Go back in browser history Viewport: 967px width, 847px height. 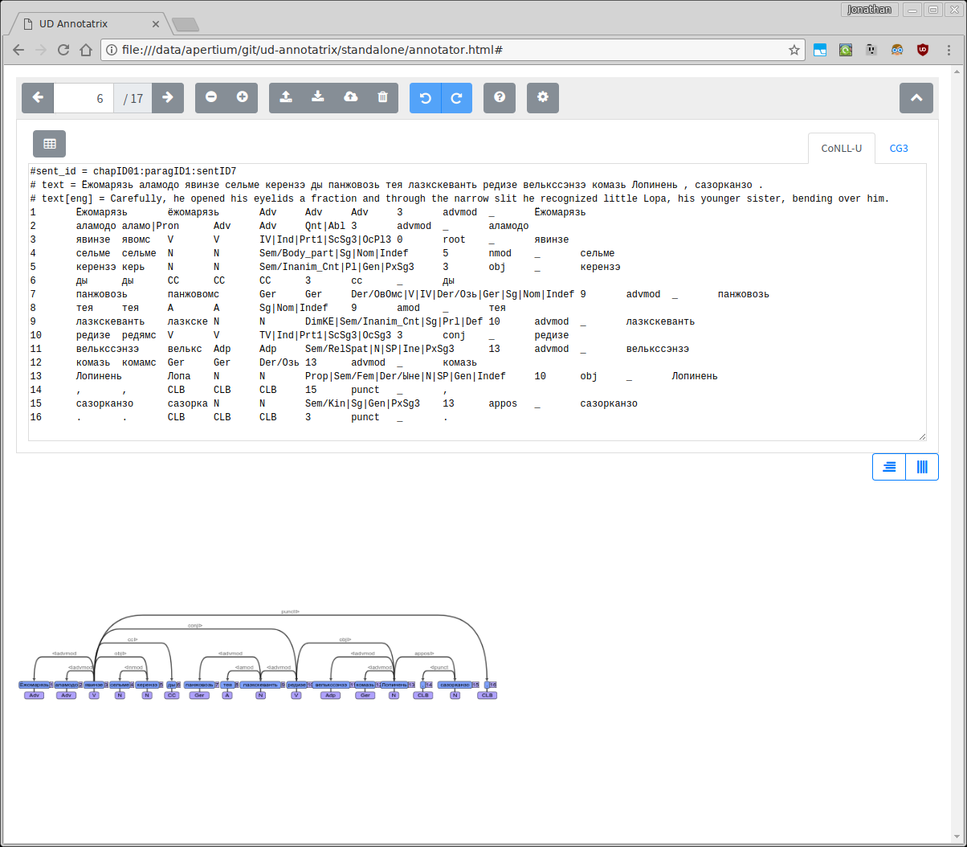(18, 50)
